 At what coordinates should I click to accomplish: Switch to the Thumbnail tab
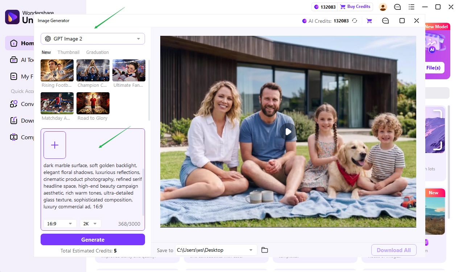[69, 52]
